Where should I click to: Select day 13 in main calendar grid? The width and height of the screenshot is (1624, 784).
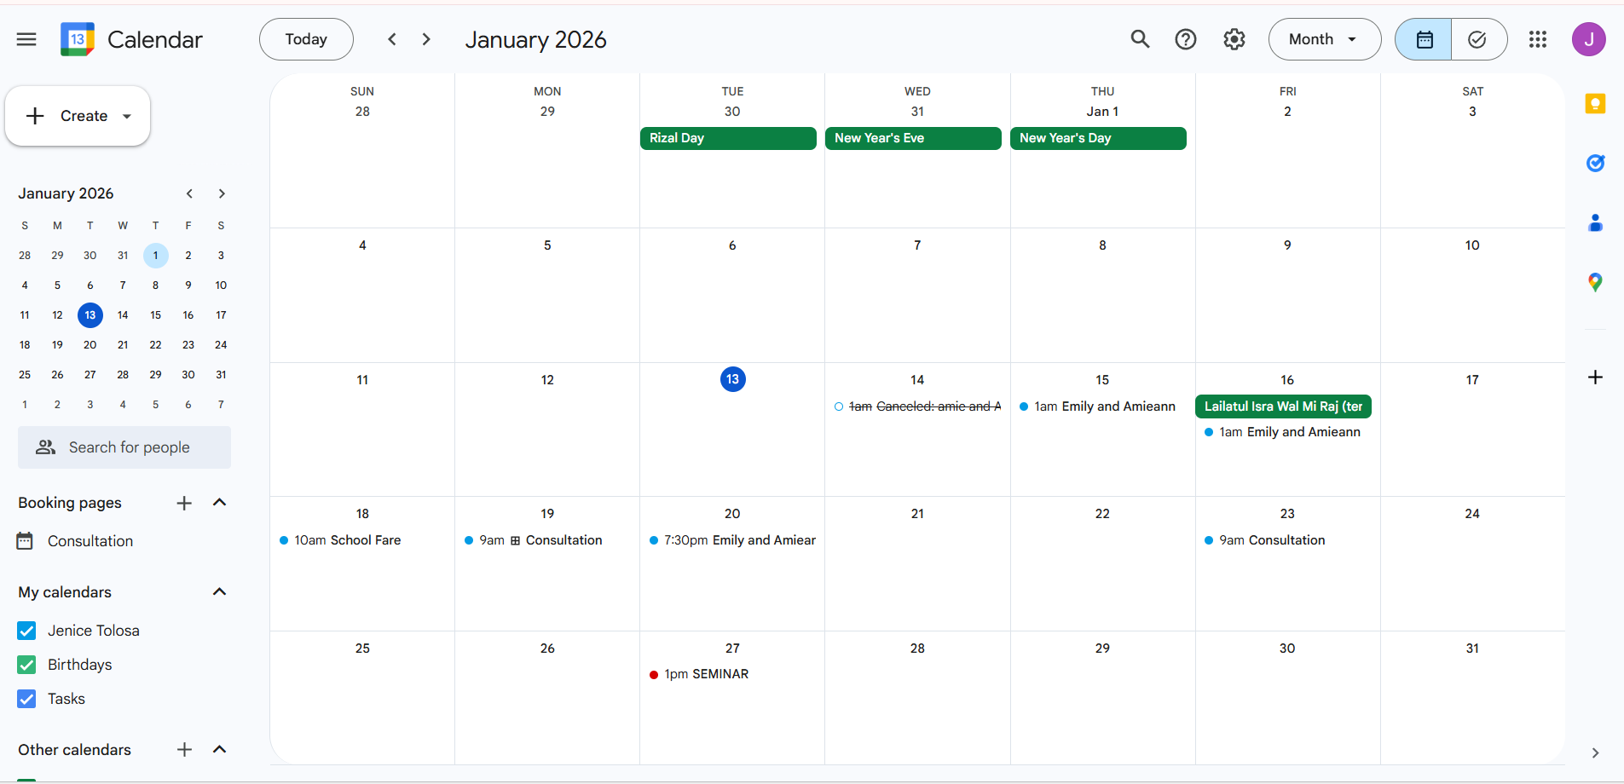coord(732,379)
